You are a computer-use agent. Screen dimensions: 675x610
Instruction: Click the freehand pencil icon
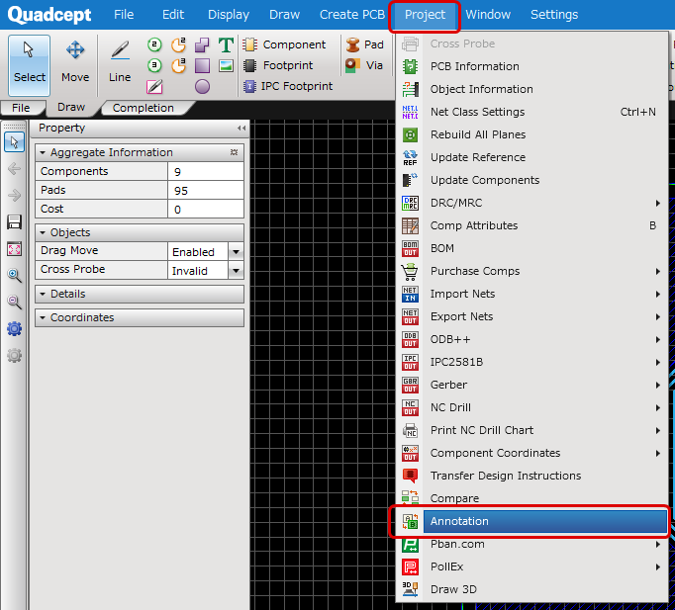pyautogui.click(x=154, y=86)
